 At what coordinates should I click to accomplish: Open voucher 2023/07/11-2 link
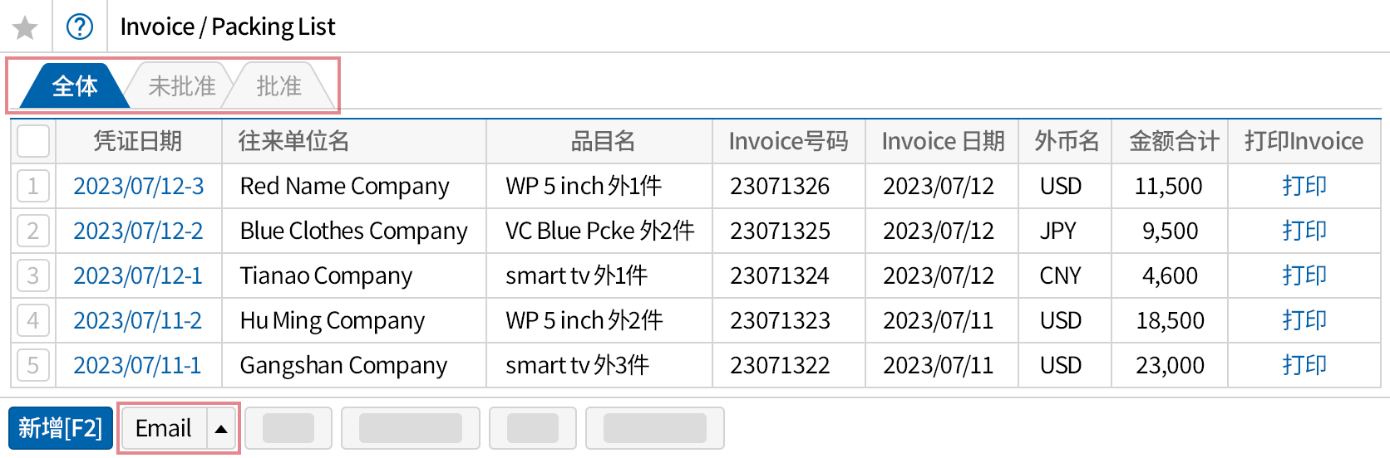[137, 320]
